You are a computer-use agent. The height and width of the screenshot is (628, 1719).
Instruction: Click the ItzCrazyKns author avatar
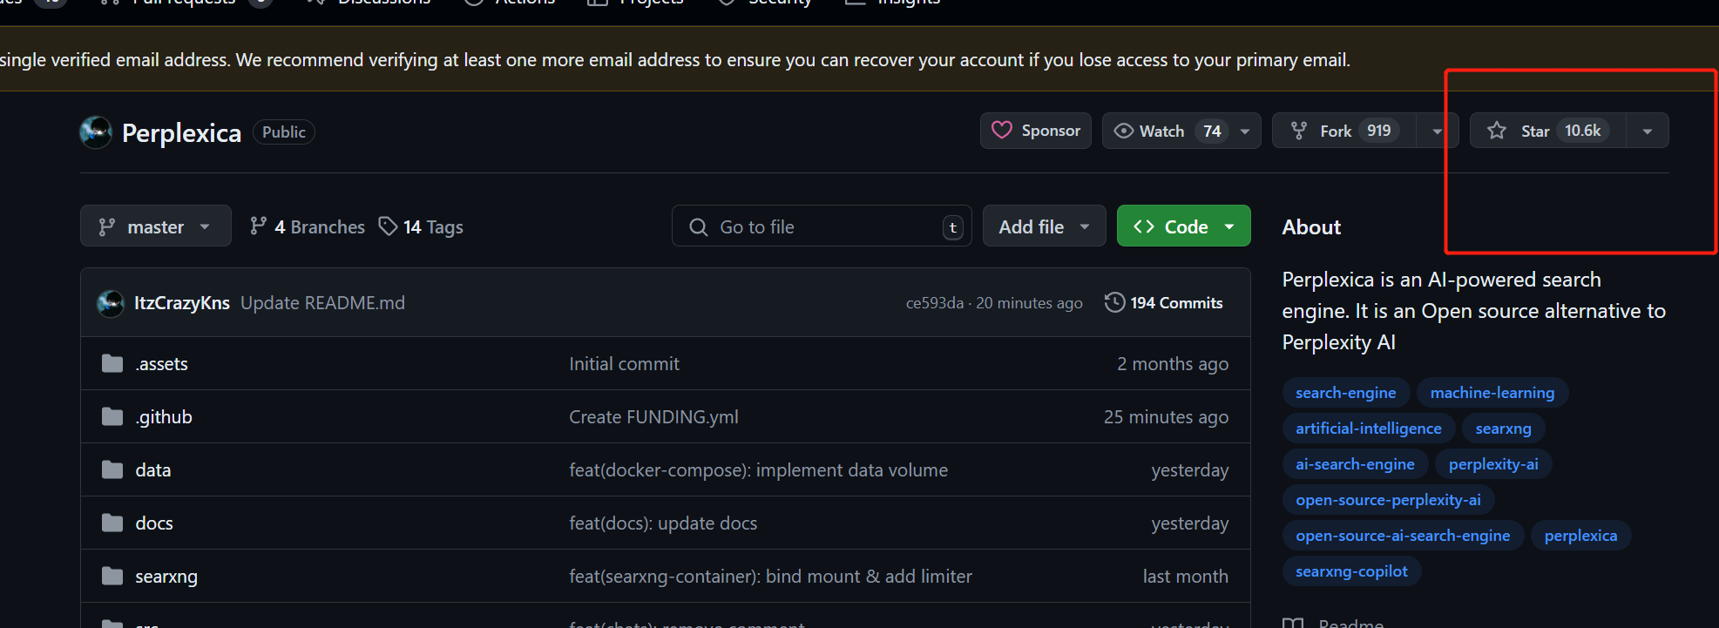(x=111, y=303)
